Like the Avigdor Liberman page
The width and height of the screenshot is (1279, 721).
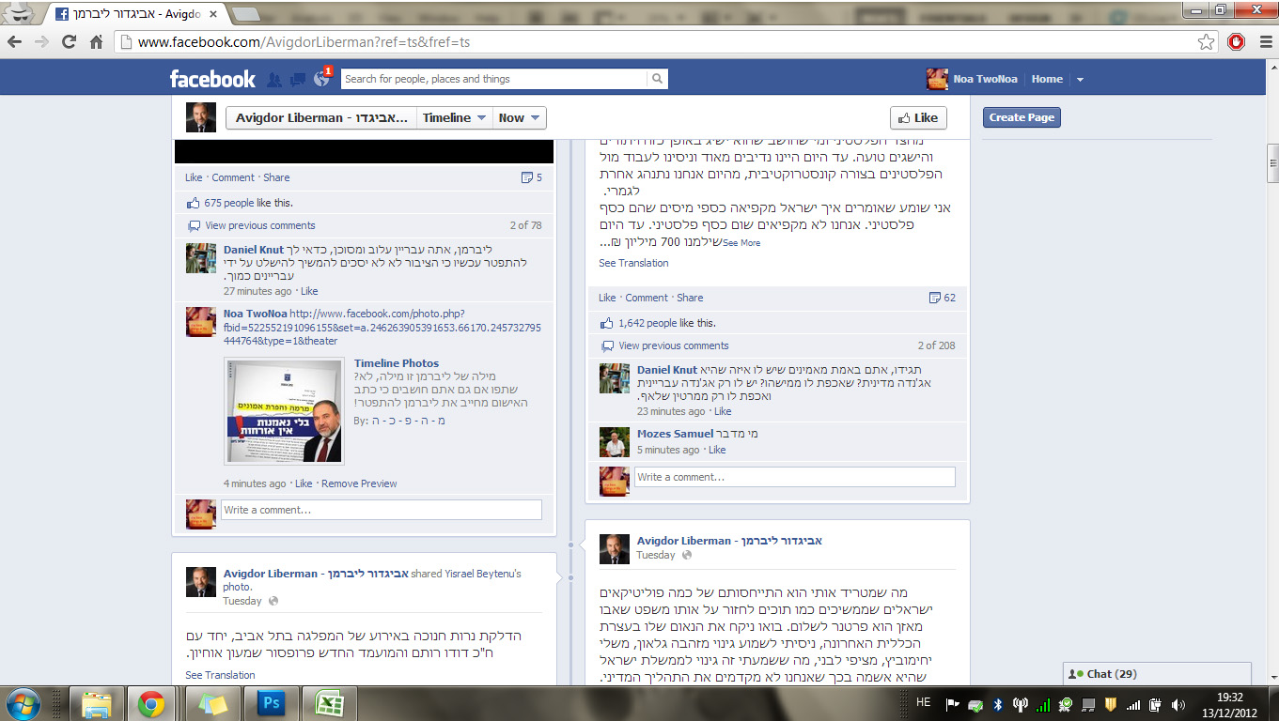click(x=917, y=118)
